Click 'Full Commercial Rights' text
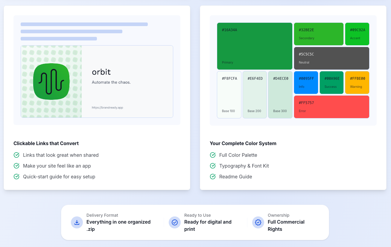 coord(286,225)
